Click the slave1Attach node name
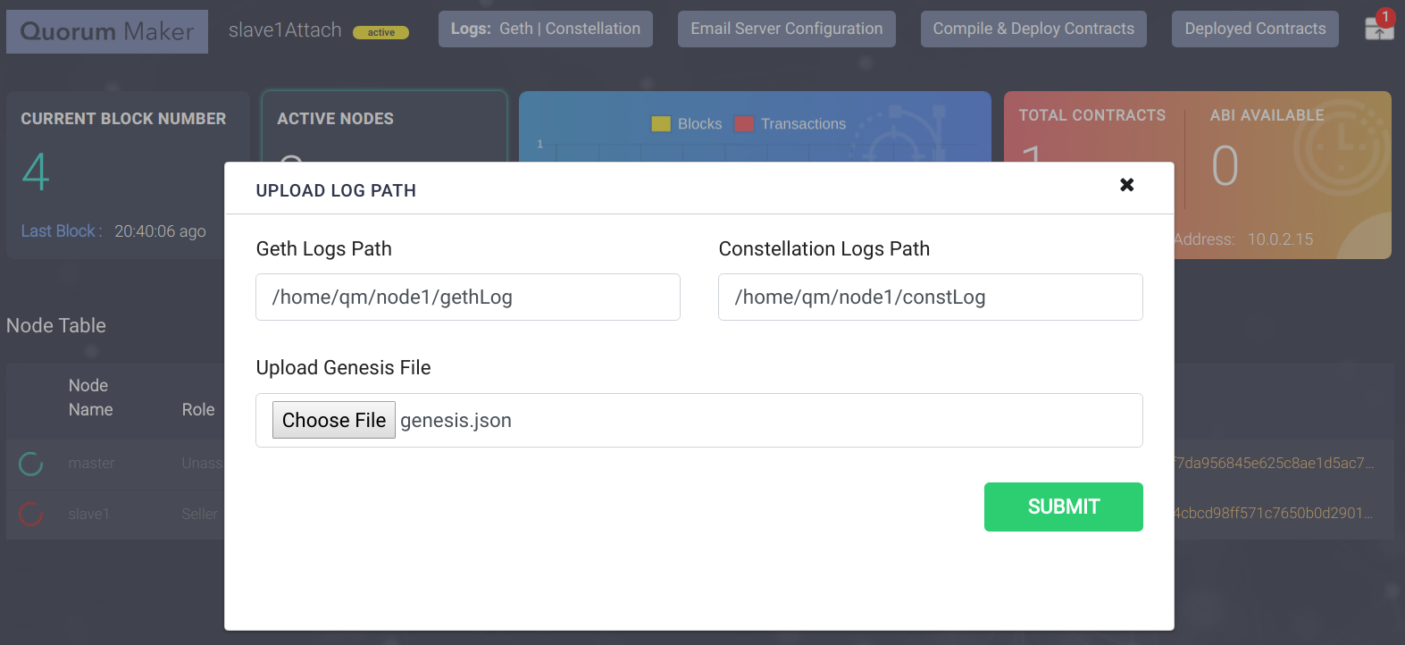The width and height of the screenshot is (1405, 645). pos(285,30)
